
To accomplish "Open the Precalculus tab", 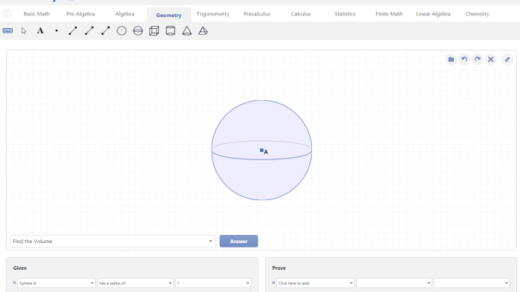I will click(x=257, y=14).
